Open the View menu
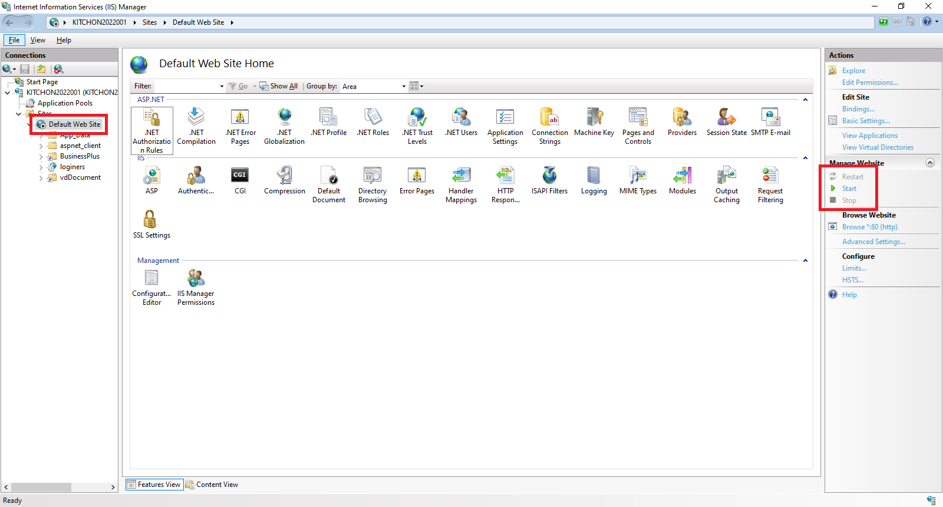 38,40
